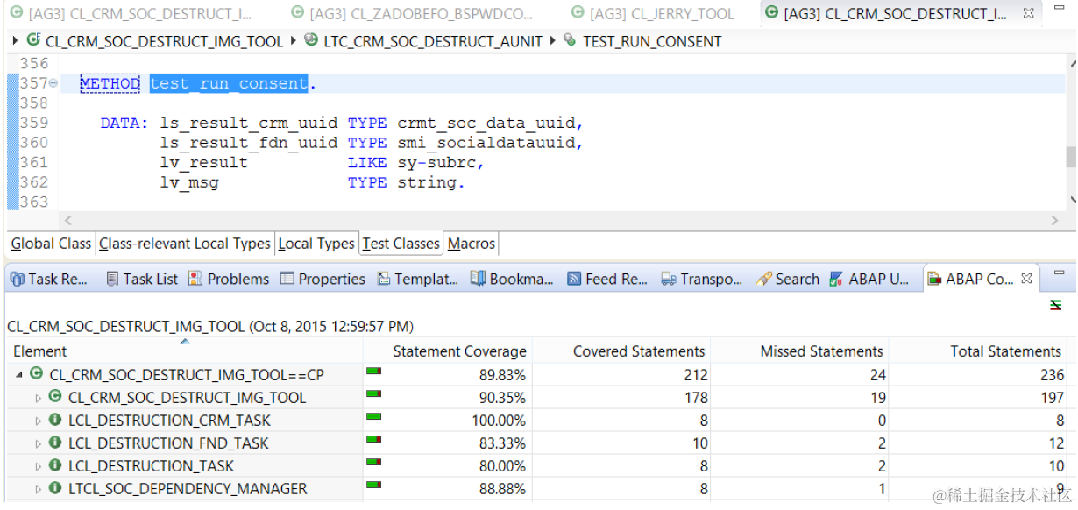Screen dimensions: 1078x510
Task: Expand LCL_DESTRUCTION_TASK node
Action: 38,466
